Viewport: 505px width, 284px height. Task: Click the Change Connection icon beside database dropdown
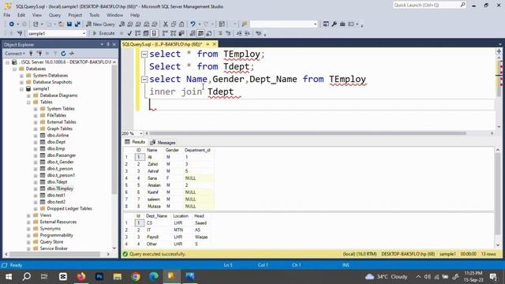[x=20, y=33]
